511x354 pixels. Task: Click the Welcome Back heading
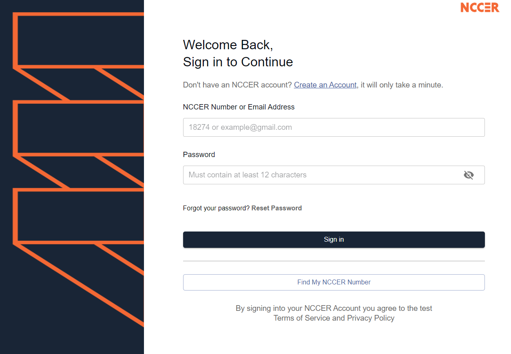(x=228, y=45)
